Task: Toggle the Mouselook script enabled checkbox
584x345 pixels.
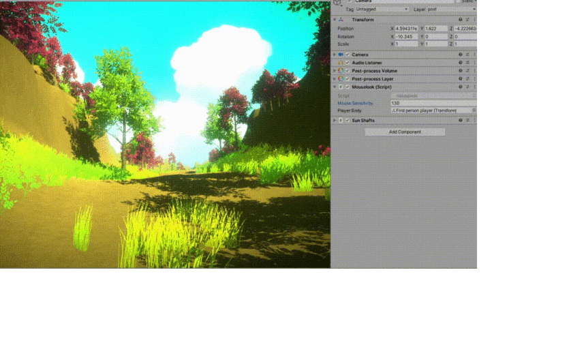Action: click(348, 87)
